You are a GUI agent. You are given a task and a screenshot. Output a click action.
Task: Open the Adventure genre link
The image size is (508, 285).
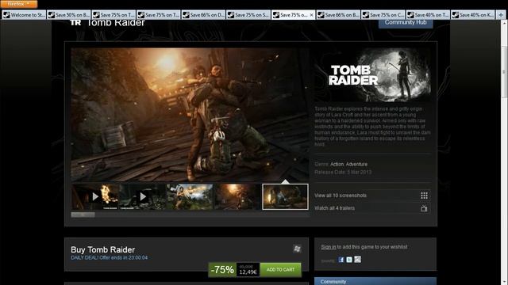coord(356,164)
